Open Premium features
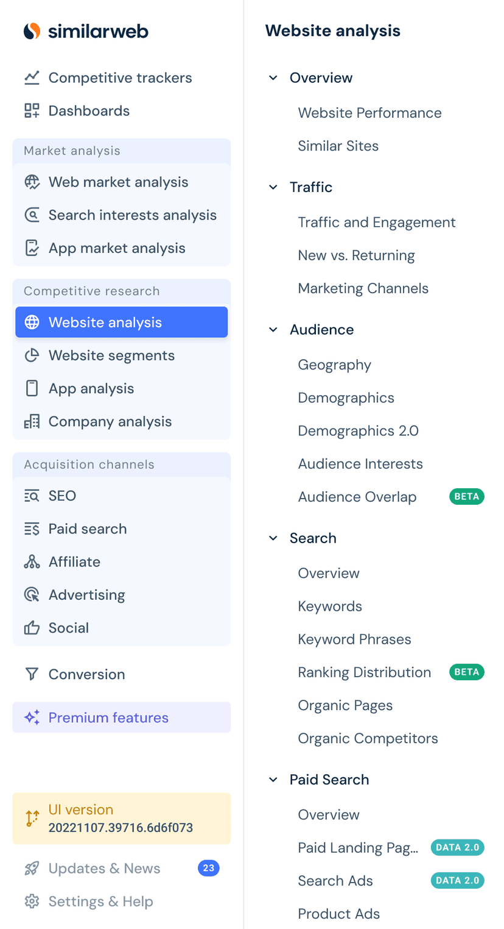504x929 pixels. click(x=122, y=717)
